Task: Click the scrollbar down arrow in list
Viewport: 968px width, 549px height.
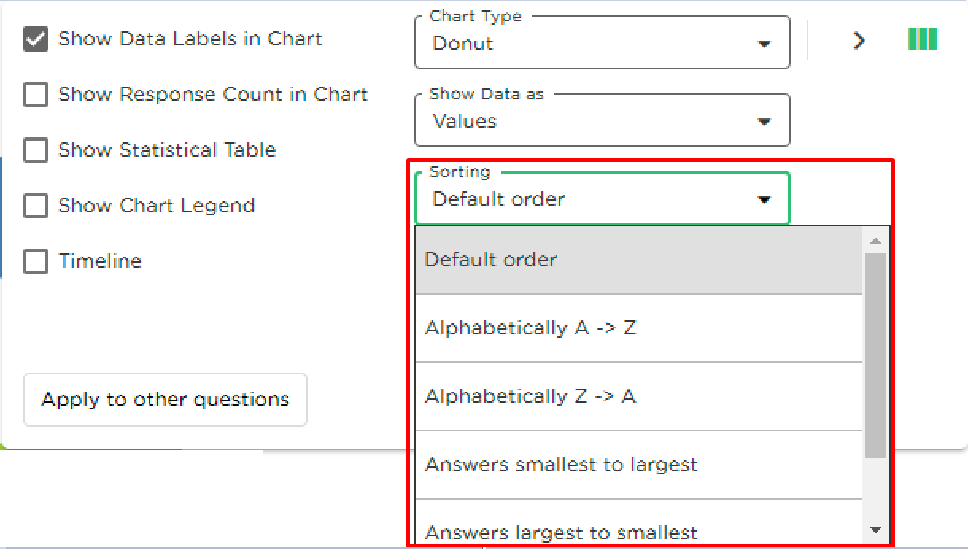Action: (x=876, y=530)
